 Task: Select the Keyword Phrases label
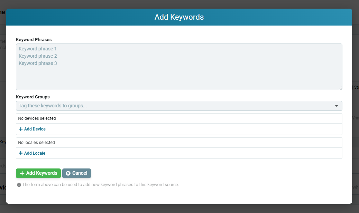pos(34,39)
